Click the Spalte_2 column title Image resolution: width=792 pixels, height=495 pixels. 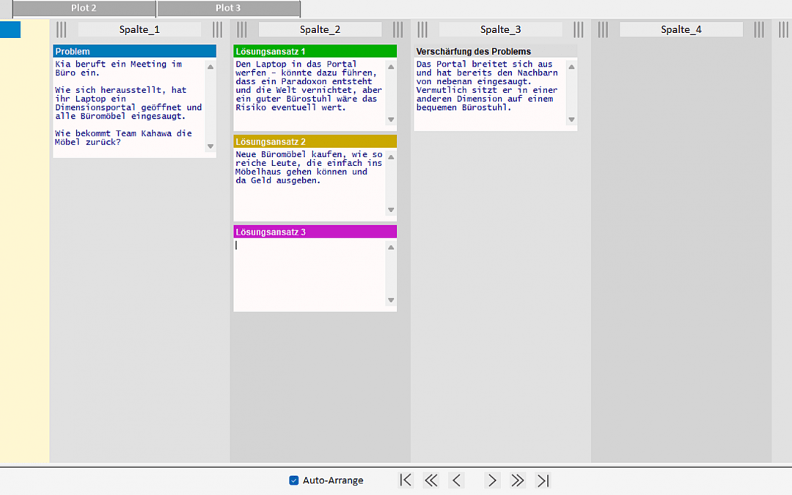[x=320, y=29]
